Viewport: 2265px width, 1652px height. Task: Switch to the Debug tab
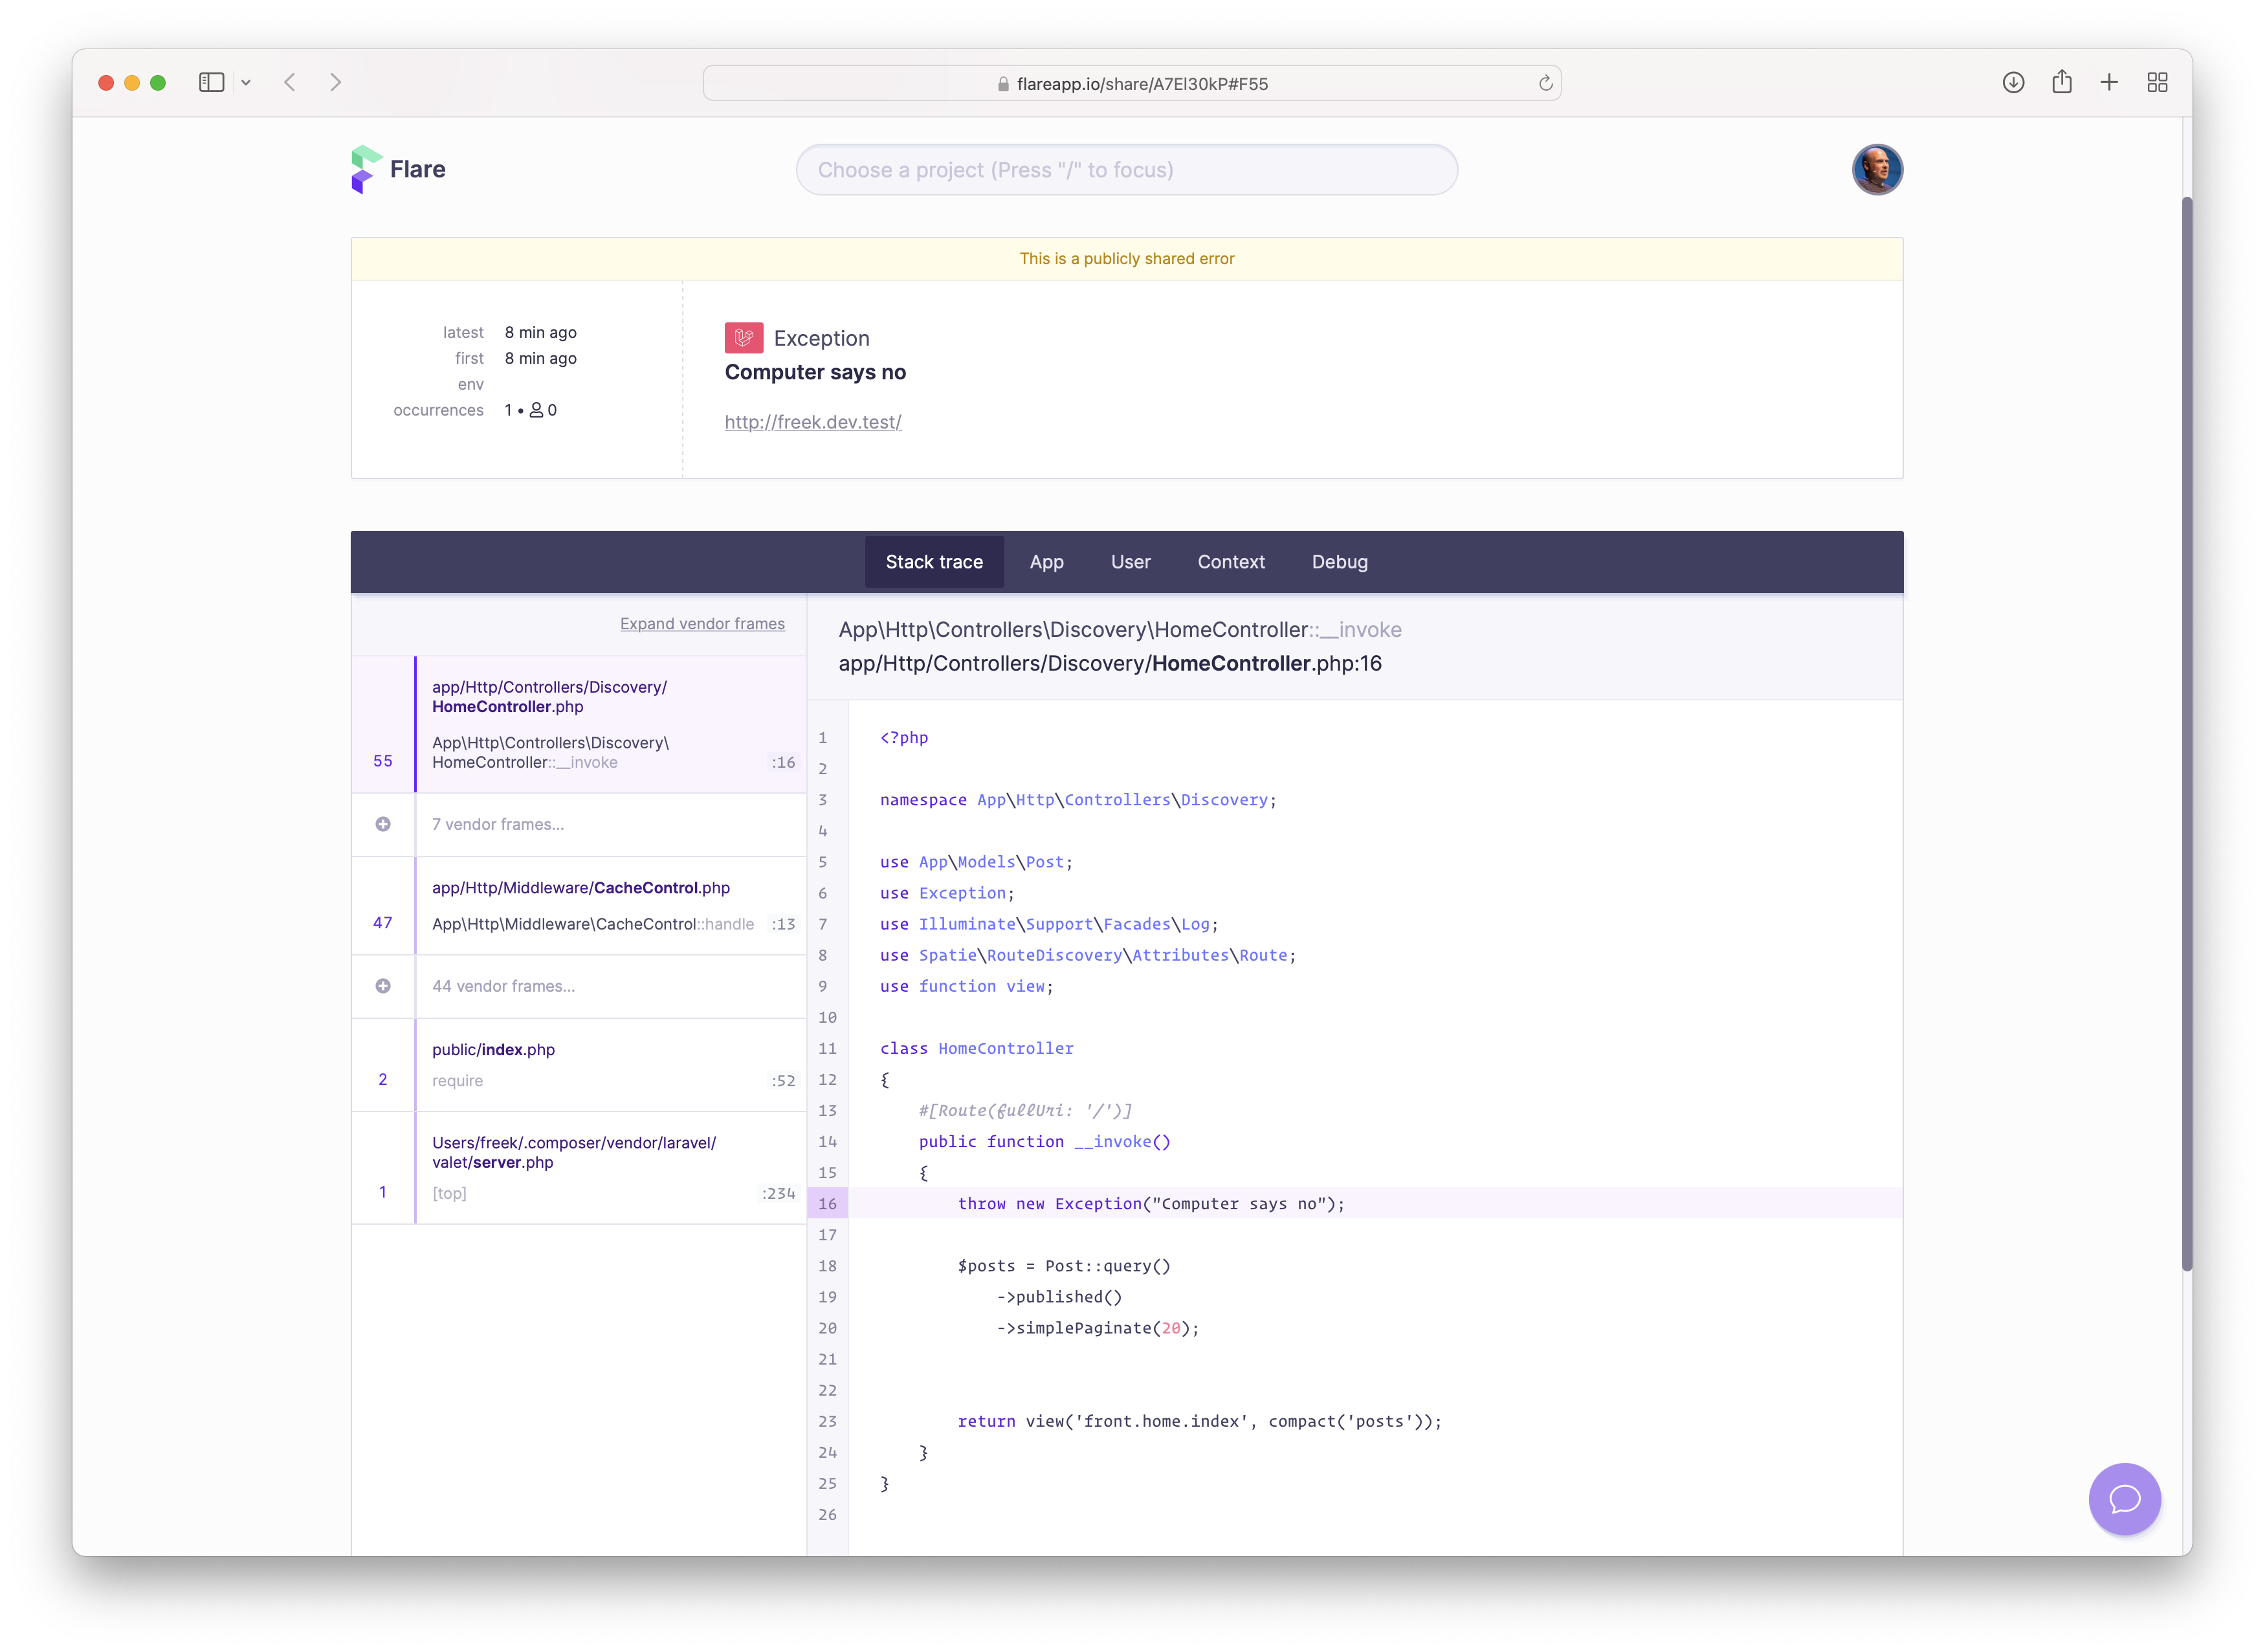(1340, 562)
